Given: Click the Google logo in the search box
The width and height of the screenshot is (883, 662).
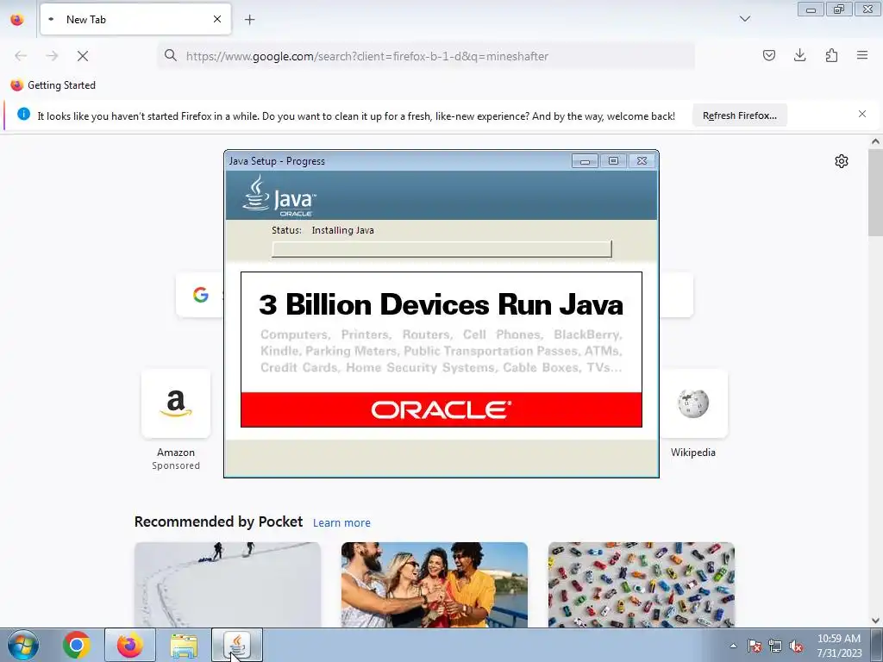Looking at the screenshot, I should [x=200, y=295].
